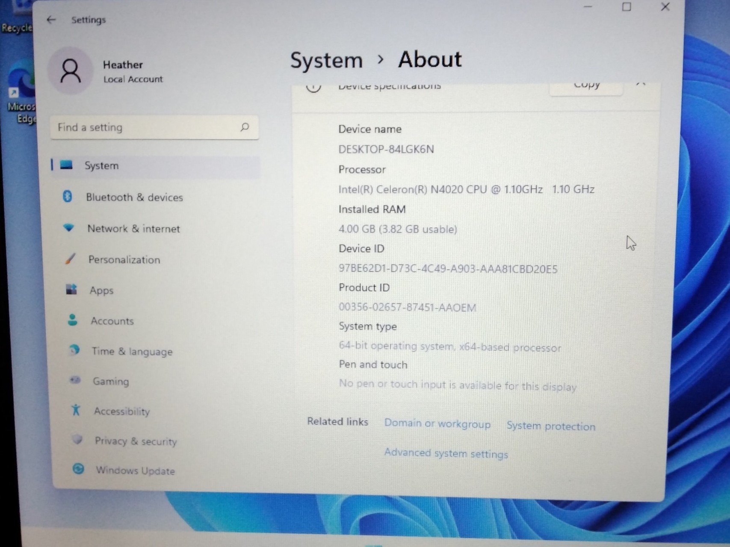Go back using the Settings back arrow
Image resolution: width=730 pixels, height=547 pixels.
pyautogui.click(x=51, y=20)
